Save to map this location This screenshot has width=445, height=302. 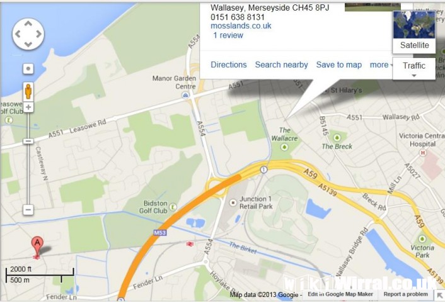tap(339, 65)
